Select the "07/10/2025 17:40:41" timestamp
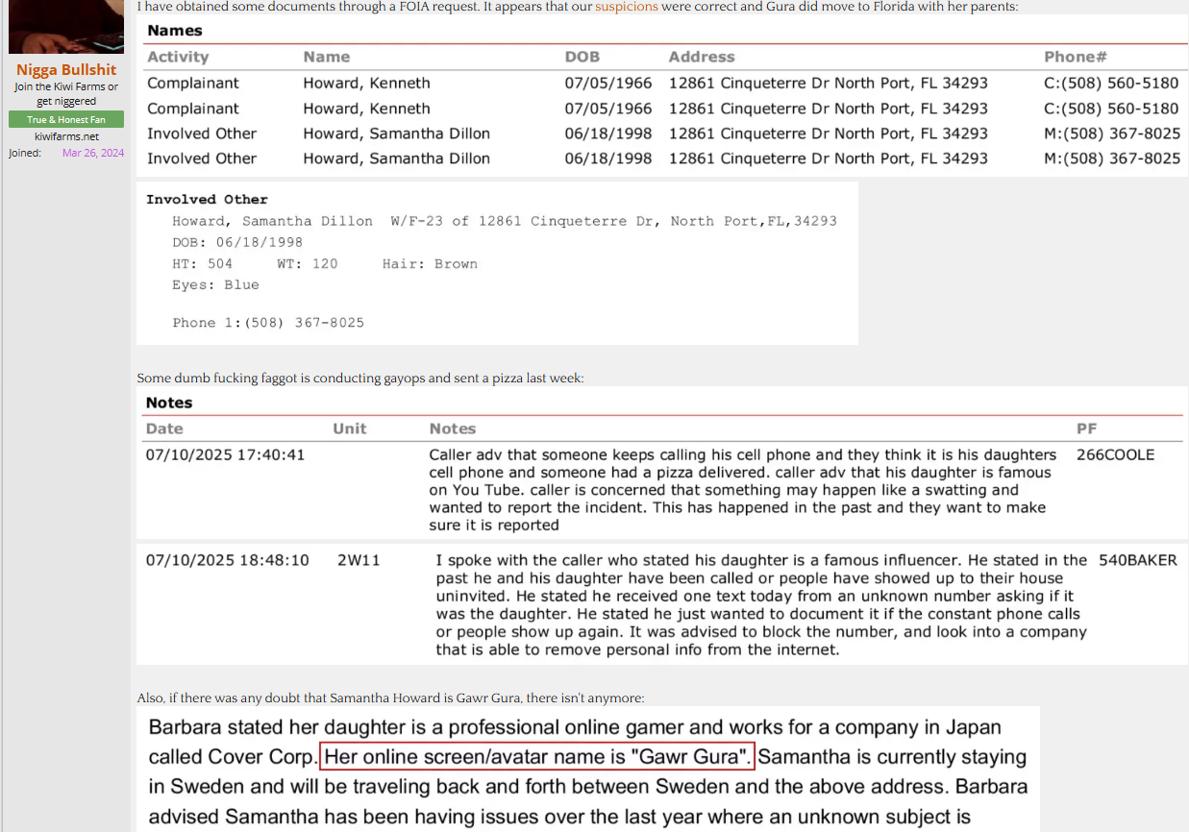This screenshot has width=1189, height=832. tap(225, 454)
